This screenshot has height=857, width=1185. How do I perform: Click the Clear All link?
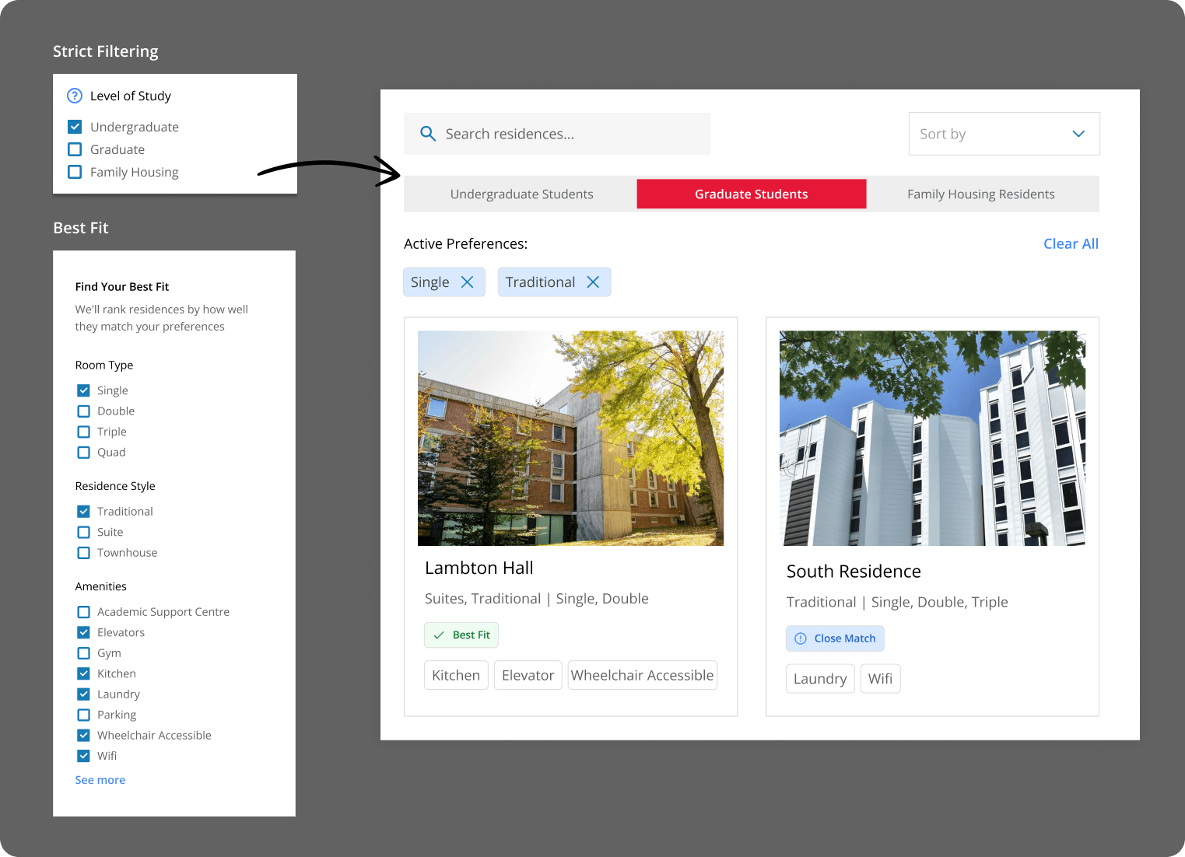click(1071, 243)
